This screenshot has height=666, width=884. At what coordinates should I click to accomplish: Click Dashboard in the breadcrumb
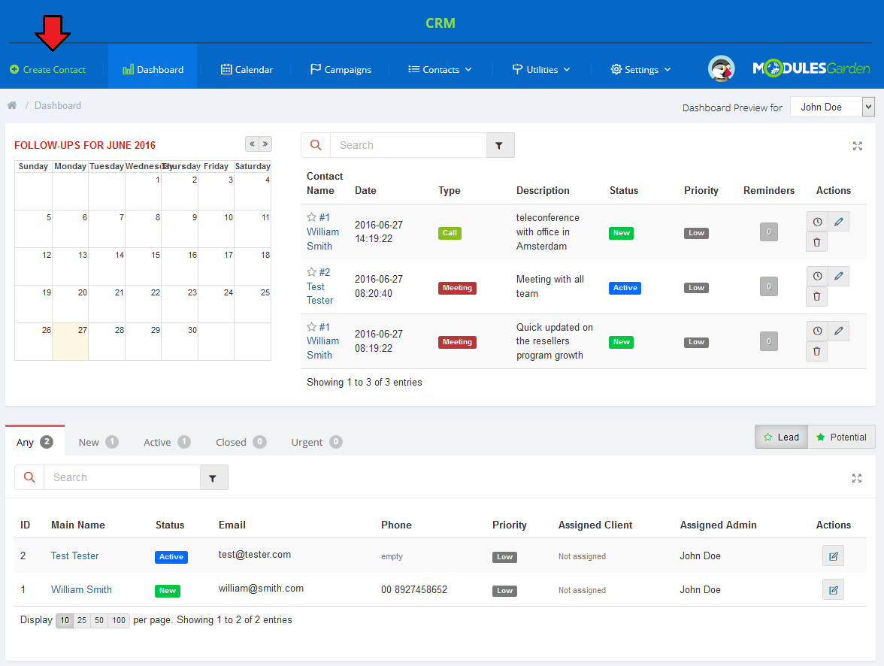coord(57,105)
